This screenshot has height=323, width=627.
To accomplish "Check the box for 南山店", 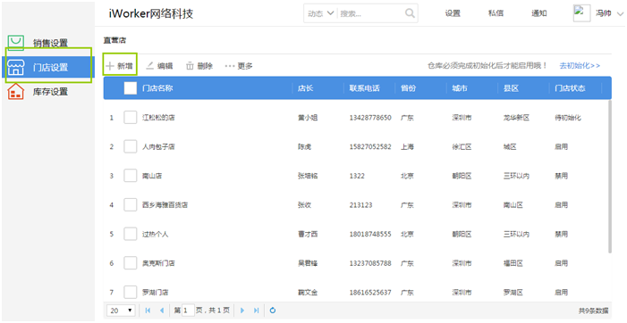I will click(x=131, y=176).
